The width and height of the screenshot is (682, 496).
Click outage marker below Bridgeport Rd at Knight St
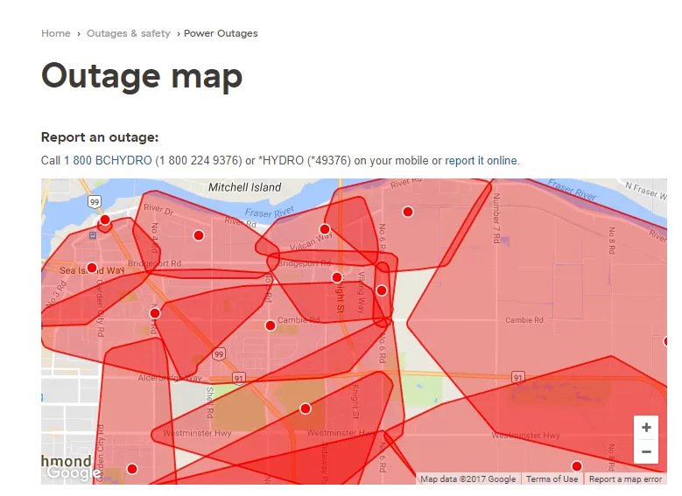point(337,277)
